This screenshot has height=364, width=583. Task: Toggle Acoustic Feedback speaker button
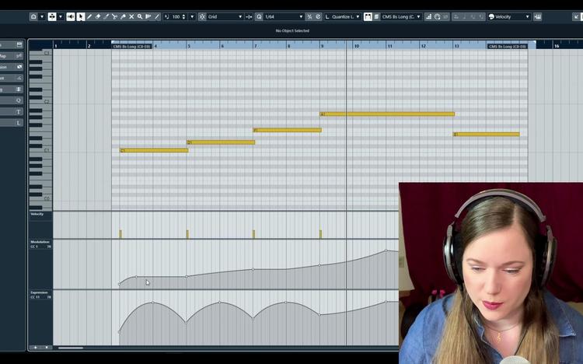tap(70, 17)
